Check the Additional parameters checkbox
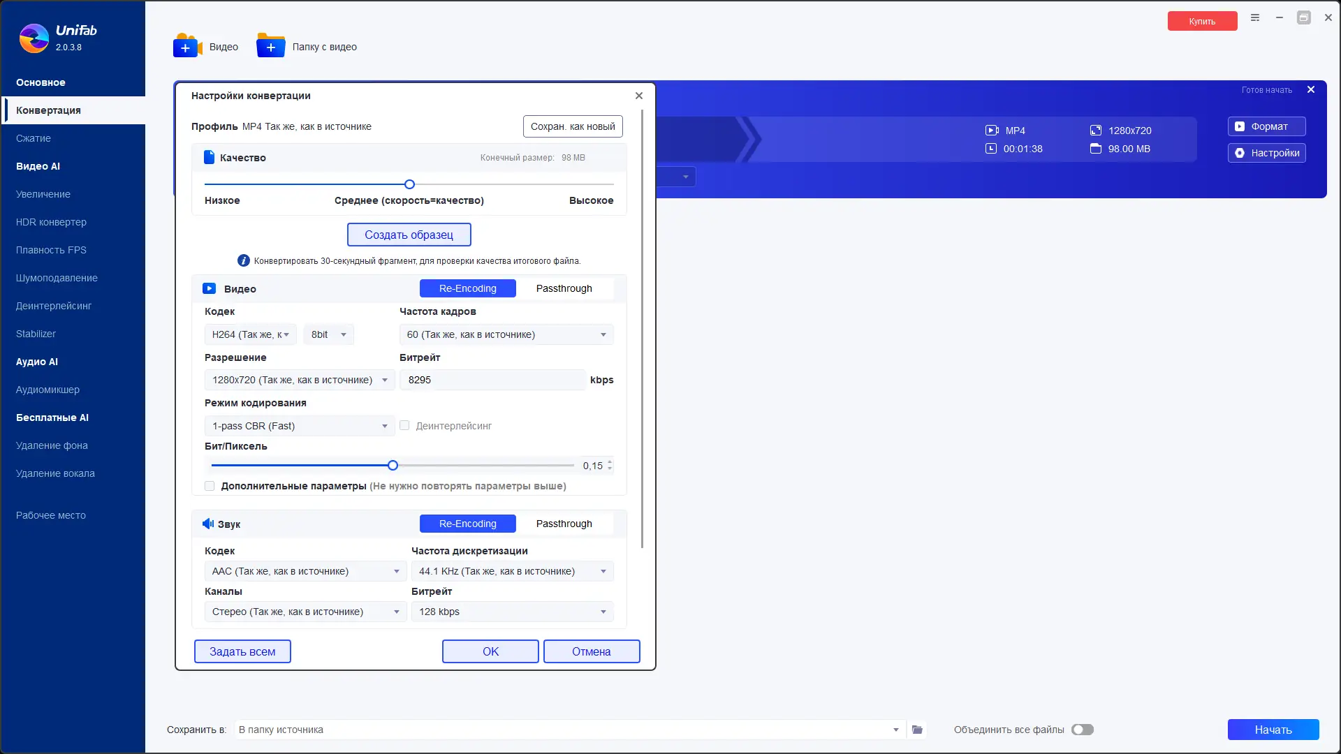Viewport: 1341px width, 754px height. tap(210, 486)
